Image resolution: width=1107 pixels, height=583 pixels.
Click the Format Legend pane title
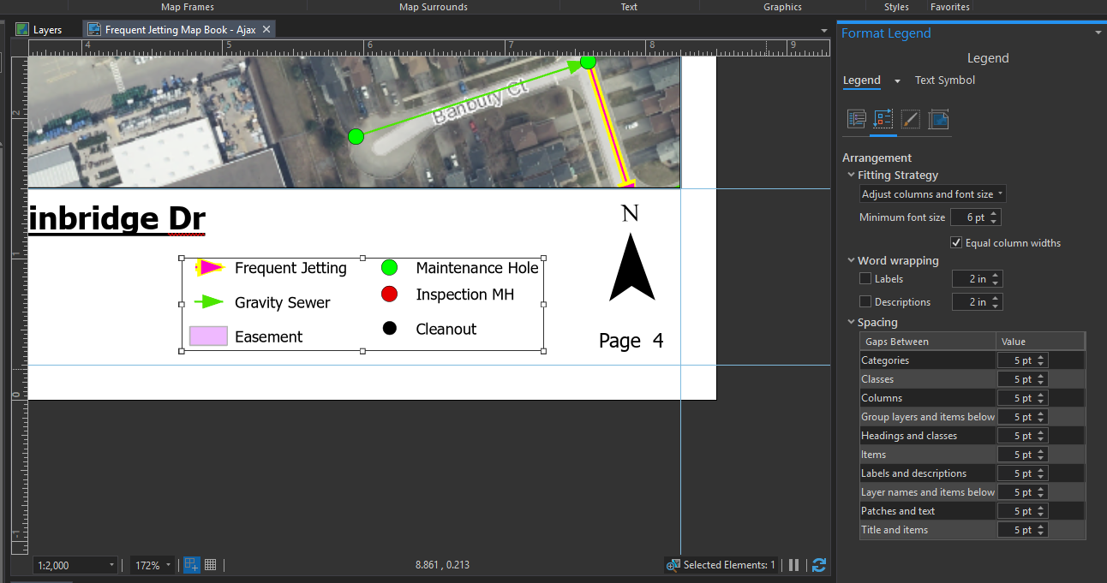point(886,33)
